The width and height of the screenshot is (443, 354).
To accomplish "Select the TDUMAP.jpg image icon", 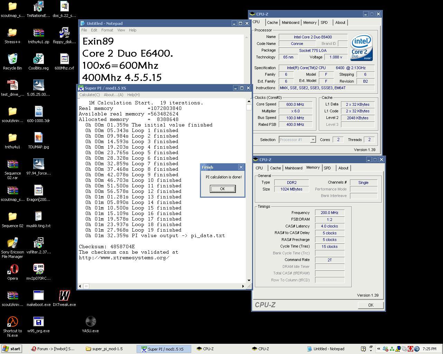I will point(38,140).
